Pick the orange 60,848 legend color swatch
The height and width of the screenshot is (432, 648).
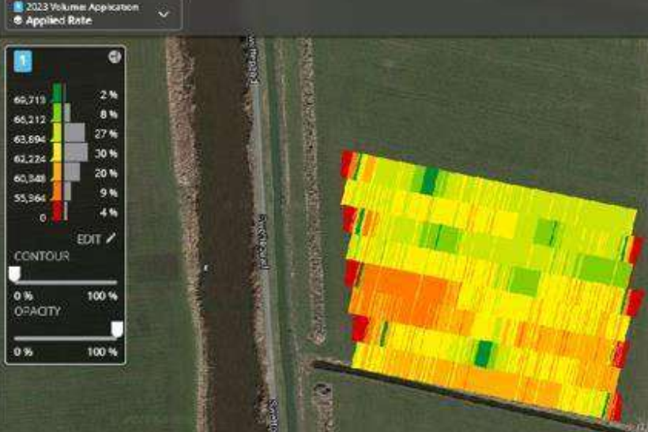(x=58, y=172)
